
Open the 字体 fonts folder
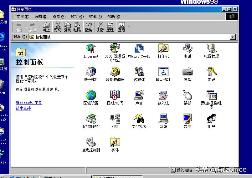click(115, 145)
